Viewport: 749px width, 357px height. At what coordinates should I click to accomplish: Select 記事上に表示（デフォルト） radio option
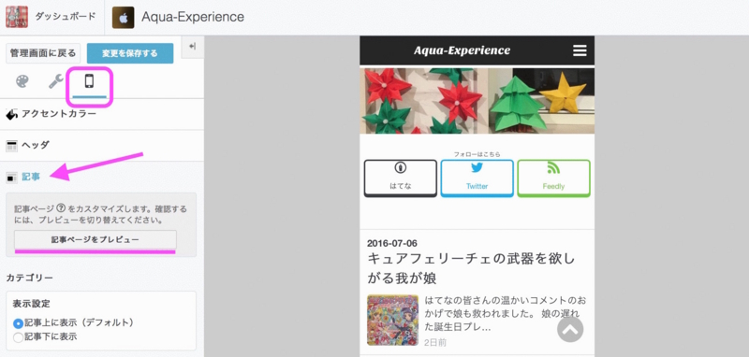(x=18, y=323)
